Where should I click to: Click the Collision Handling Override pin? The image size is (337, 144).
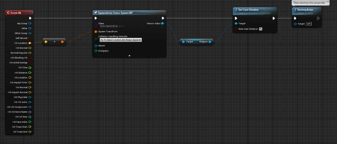click(96, 39)
